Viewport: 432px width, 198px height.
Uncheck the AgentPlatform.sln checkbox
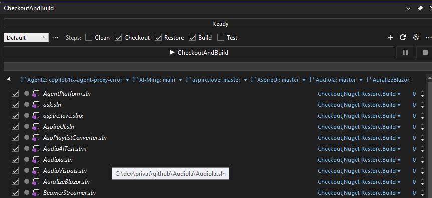pos(15,94)
